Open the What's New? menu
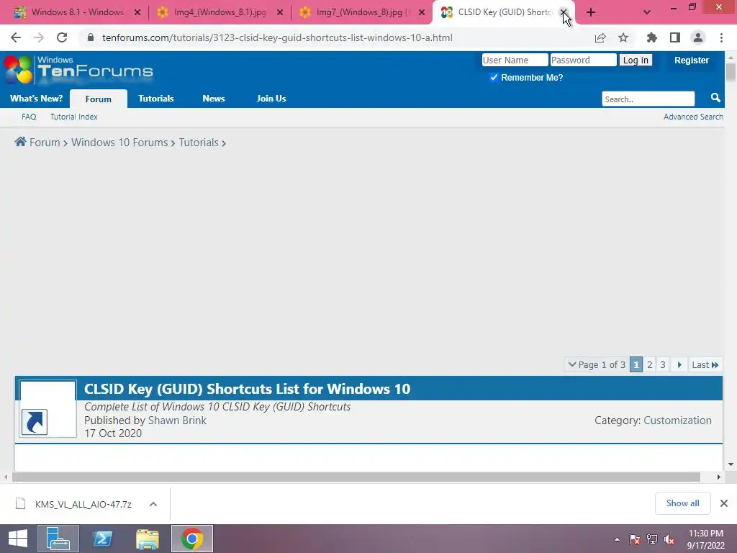 click(36, 98)
